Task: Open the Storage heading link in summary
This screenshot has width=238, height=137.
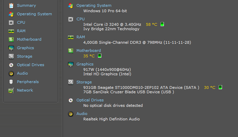Action: 84,82
